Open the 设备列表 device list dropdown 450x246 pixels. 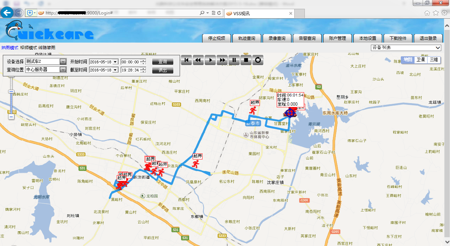point(438,48)
